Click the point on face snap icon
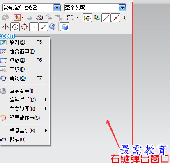The width and height of the screenshot is (170, 163). [x=53, y=27]
